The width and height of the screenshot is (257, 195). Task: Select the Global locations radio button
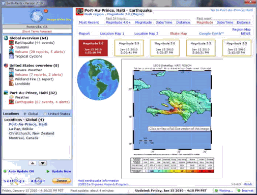pos(25,114)
